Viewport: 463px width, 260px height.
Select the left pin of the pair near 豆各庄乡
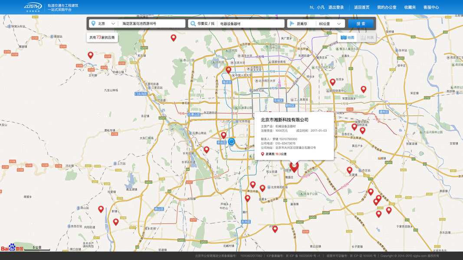tap(354, 127)
